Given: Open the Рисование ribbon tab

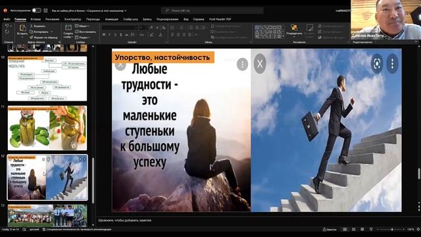Looking at the screenshot, I should point(53,19).
